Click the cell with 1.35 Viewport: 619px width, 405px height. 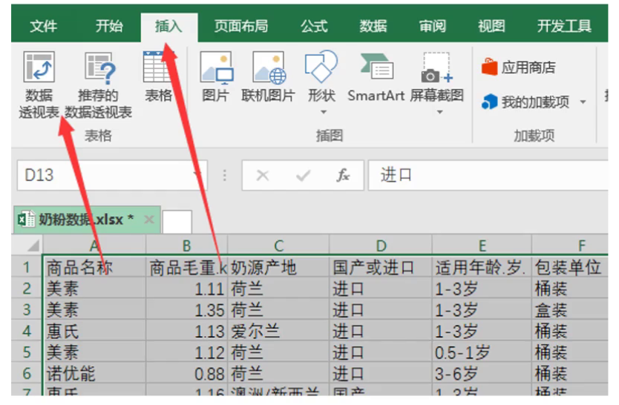pyautogui.click(x=187, y=309)
